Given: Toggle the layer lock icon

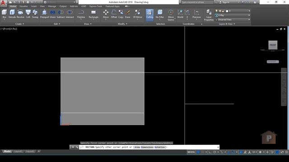Looking at the screenshot, I should 223,11.
